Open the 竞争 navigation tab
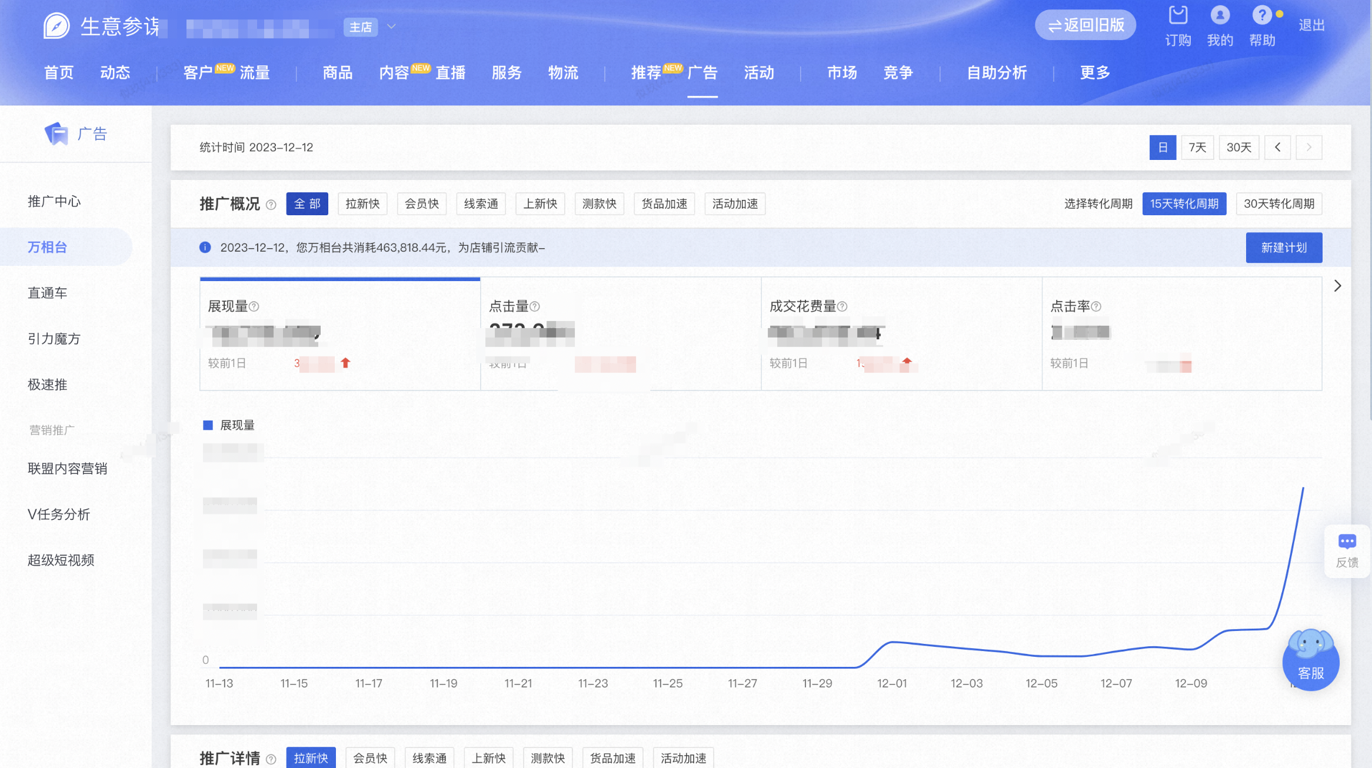 [898, 72]
